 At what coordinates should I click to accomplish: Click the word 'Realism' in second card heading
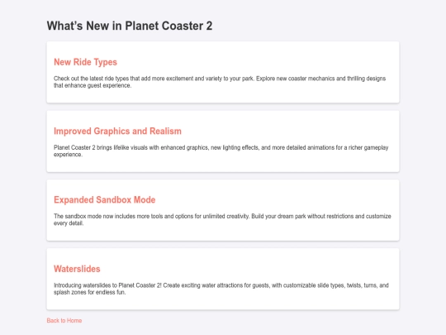165,131
